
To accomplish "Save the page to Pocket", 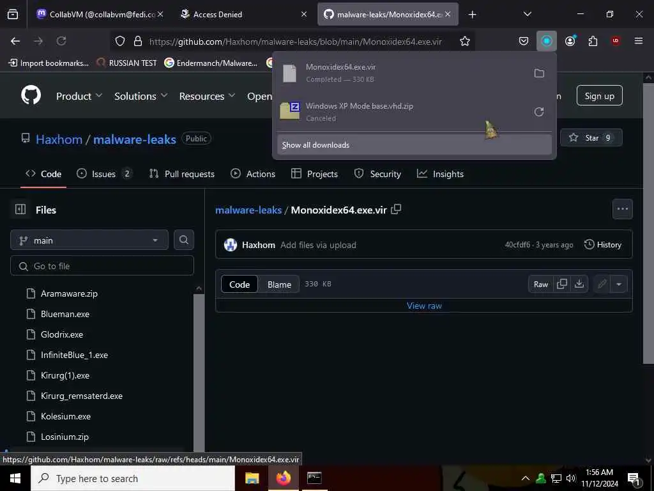I will tap(524, 41).
